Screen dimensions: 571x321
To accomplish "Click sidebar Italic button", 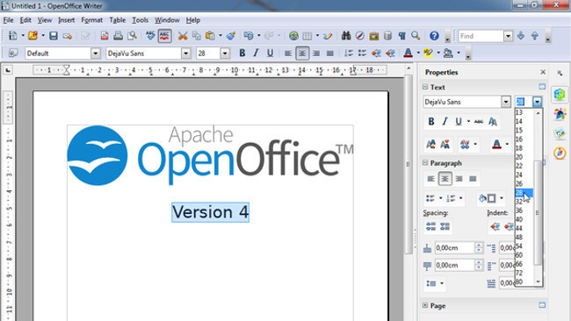I will (x=445, y=121).
